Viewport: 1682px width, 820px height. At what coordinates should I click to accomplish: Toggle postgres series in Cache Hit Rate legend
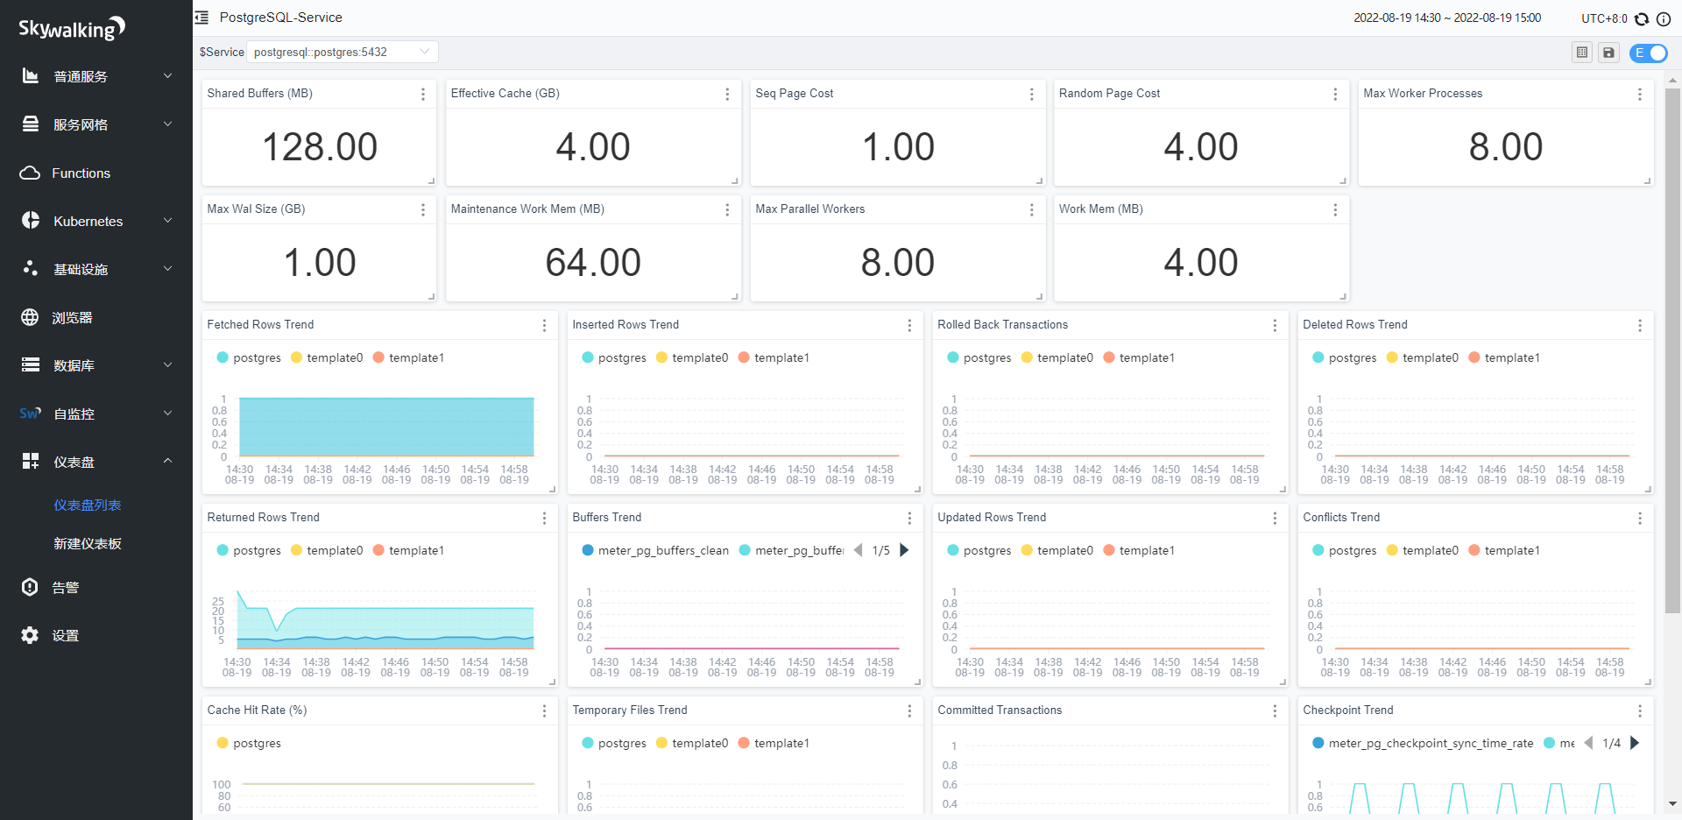click(x=249, y=743)
